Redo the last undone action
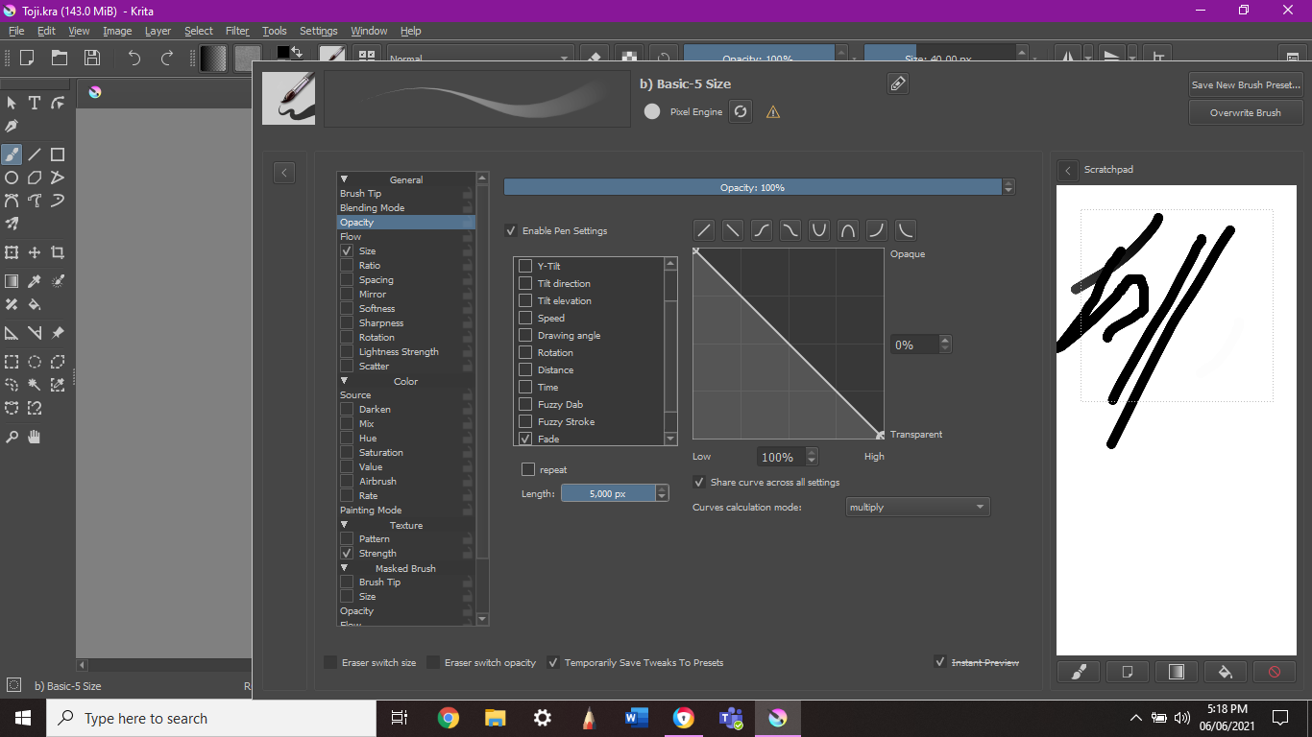The image size is (1312, 737). 167,58
